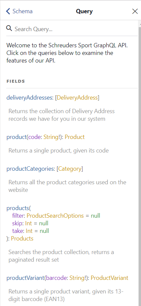
Task: Click the Int type of skip argument
Action: coord(29,223)
